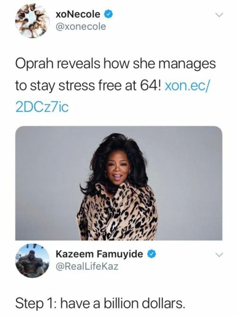Click the 'stress free at 64!' text line
The width and height of the screenshot is (237, 316).
(110, 85)
